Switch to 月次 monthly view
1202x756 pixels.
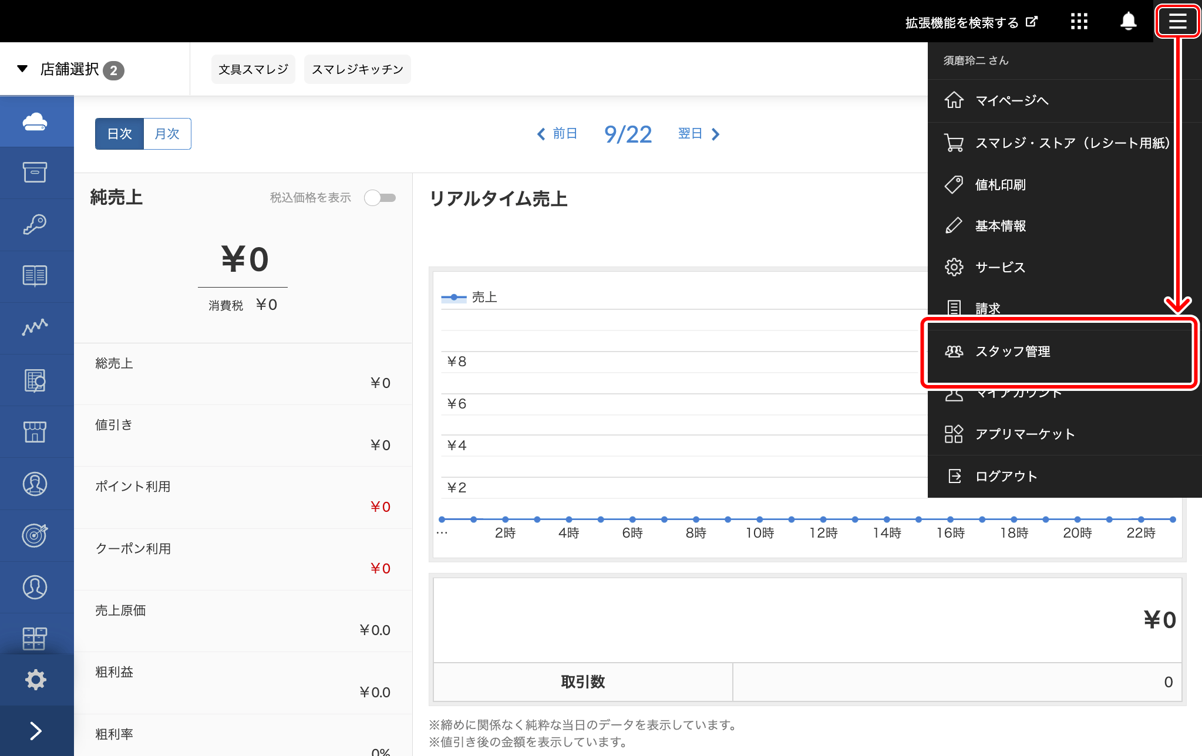[167, 134]
